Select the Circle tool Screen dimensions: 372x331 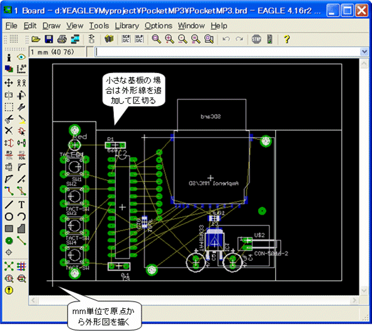pyautogui.click(x=9, y=216)
